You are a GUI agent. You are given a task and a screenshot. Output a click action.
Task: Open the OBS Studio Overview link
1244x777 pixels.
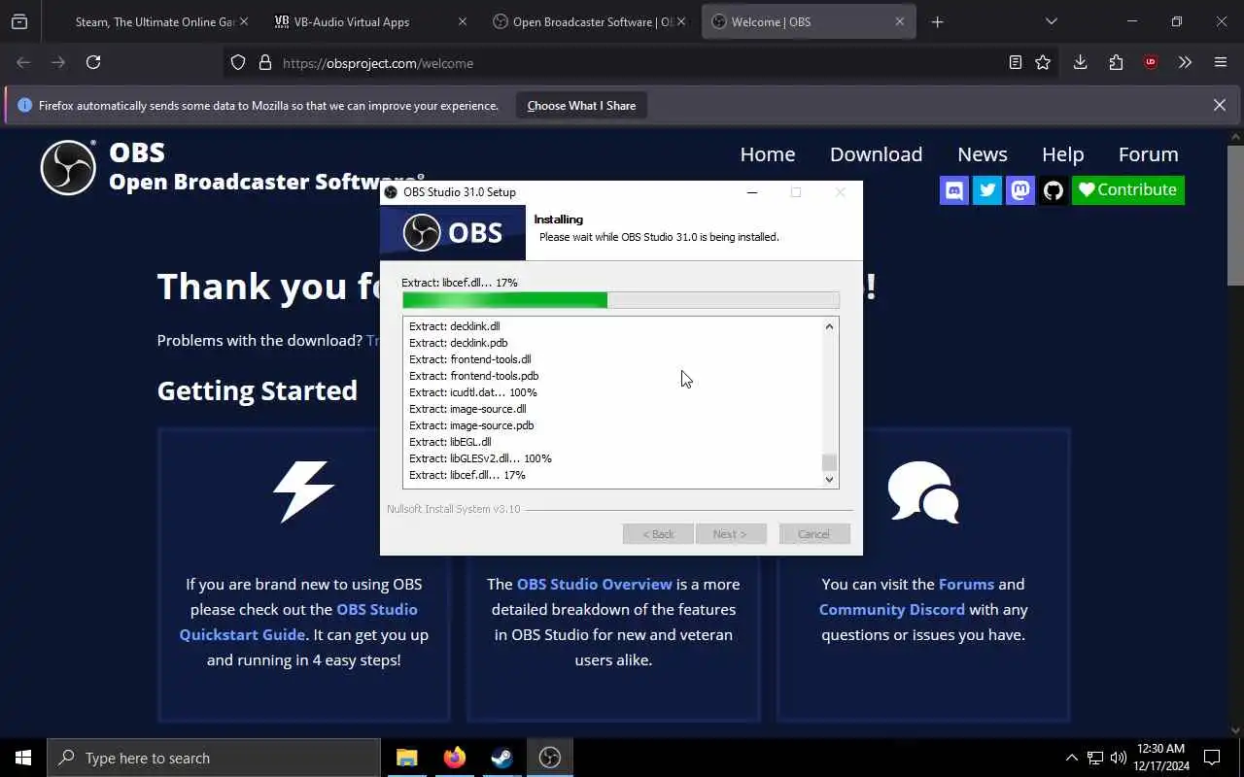tap(595, 584)
